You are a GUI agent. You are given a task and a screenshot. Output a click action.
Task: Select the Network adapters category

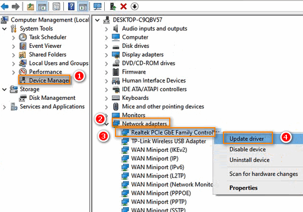145,123
